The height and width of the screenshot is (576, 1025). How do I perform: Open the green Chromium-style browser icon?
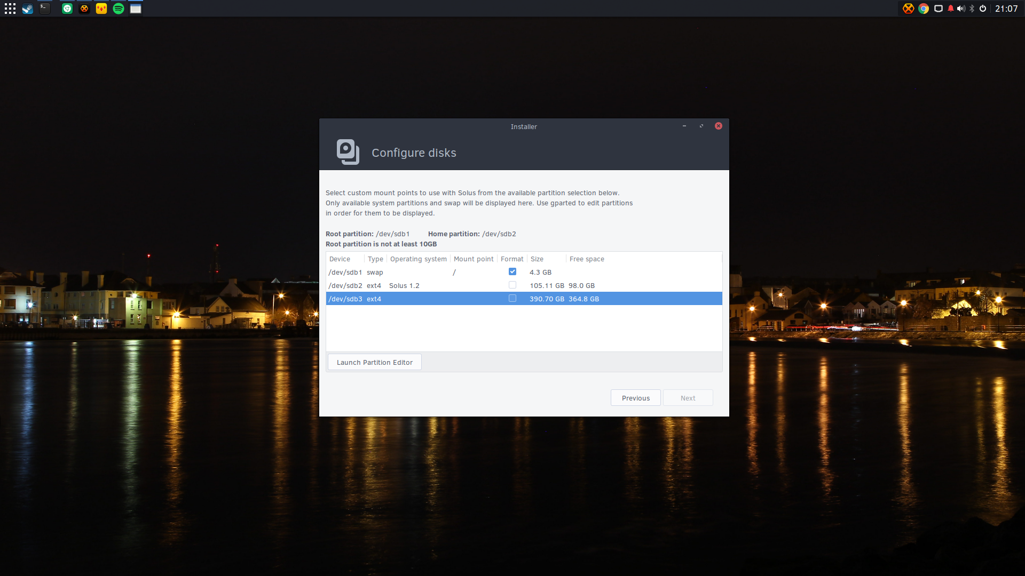click(x=67, y=9)
